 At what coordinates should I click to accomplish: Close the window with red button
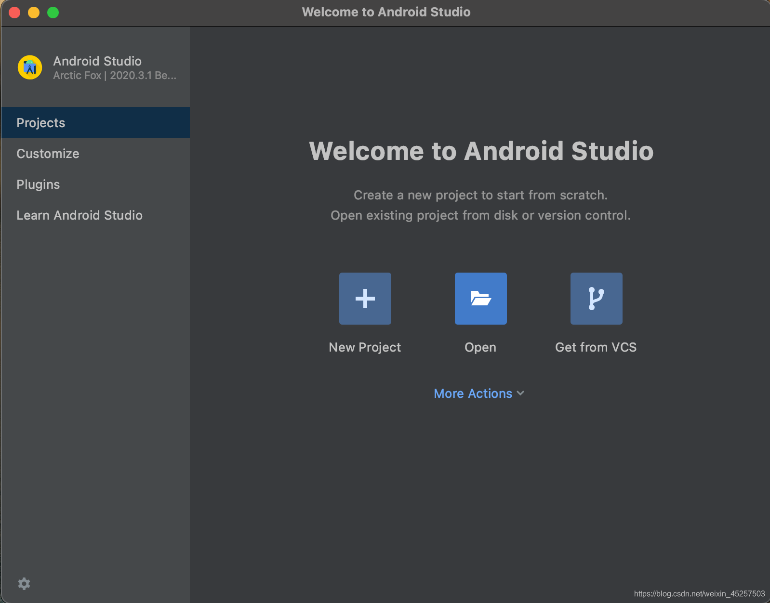pos(14,13)
